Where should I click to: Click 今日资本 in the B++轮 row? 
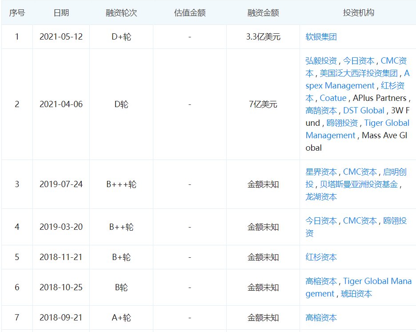point(321,221)
